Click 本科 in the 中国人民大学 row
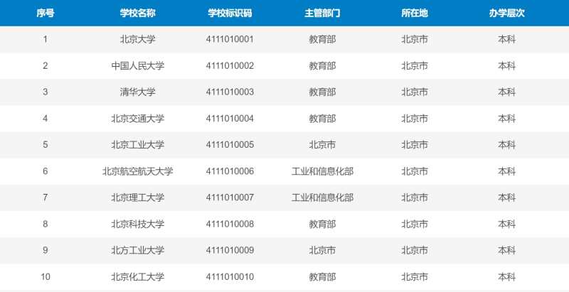The image size is (569, 292). [506, 65]
